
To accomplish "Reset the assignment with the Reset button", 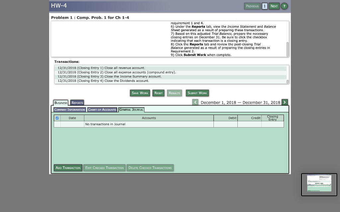I will 158,93.
